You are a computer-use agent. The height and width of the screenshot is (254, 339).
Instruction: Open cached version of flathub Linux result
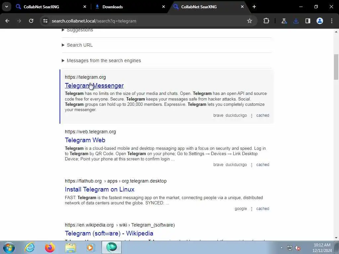click(x=263, y=209)
